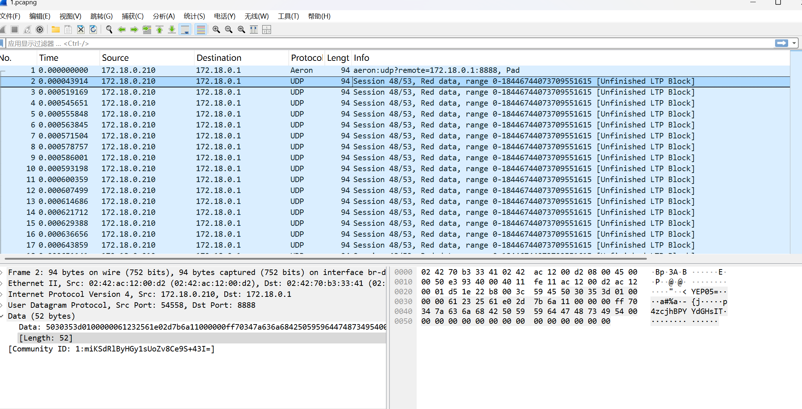
Task: Apply the display filter arrow button
Action: click(x=781, y=43)
